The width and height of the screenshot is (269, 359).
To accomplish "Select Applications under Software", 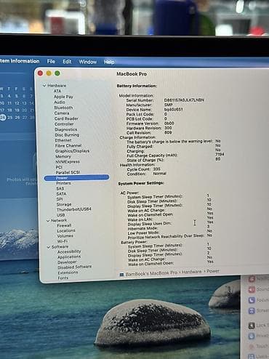I will point(69,257).
